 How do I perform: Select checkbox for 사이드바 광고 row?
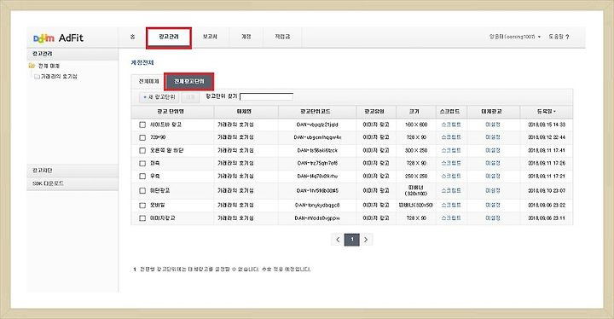(142, 125)
